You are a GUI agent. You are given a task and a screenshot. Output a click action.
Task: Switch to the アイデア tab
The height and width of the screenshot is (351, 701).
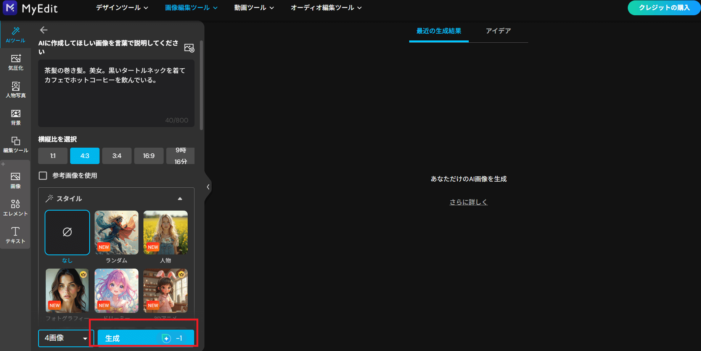click(x=498, y=31)
